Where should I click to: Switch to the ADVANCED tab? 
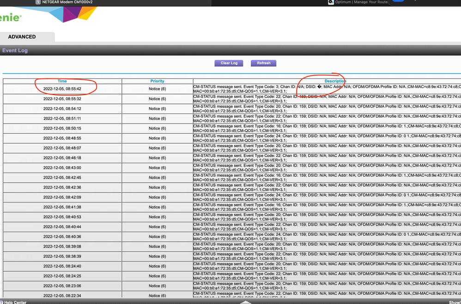22,36
